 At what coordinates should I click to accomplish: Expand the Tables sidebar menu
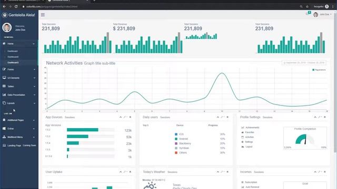point(19,86)
